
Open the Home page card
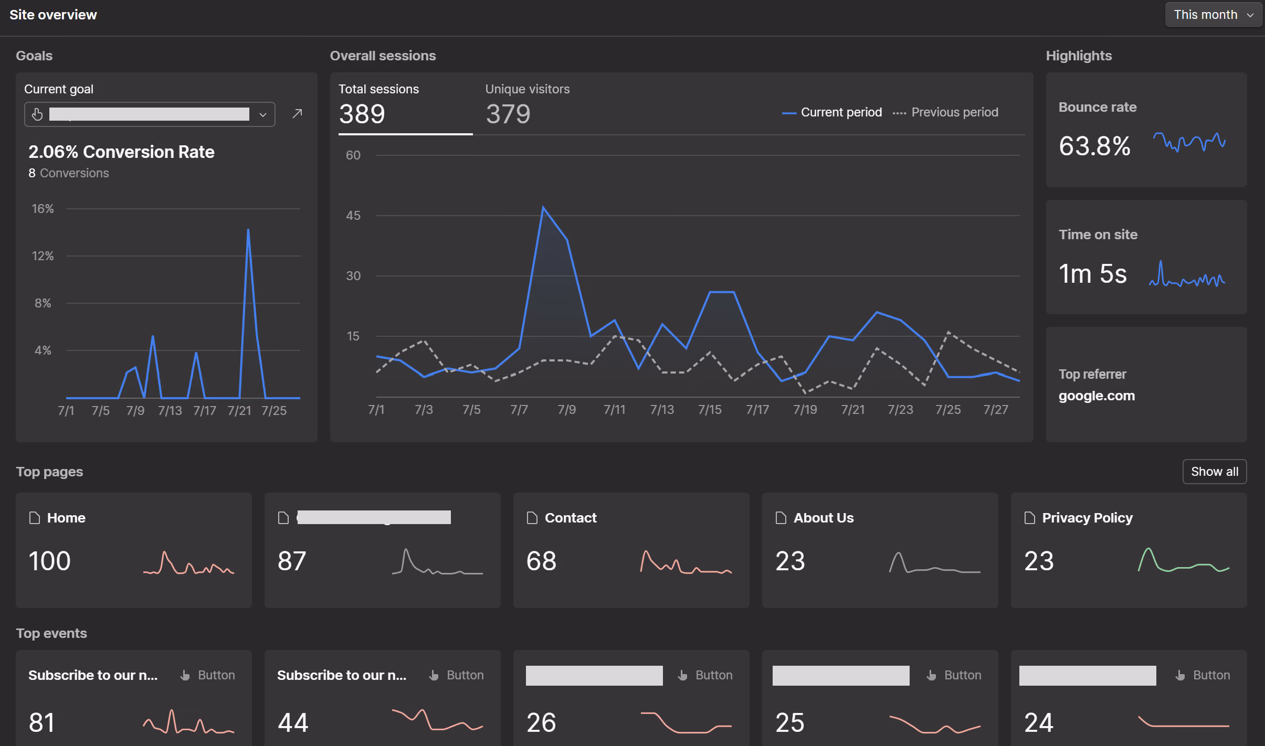pos(134,550)
